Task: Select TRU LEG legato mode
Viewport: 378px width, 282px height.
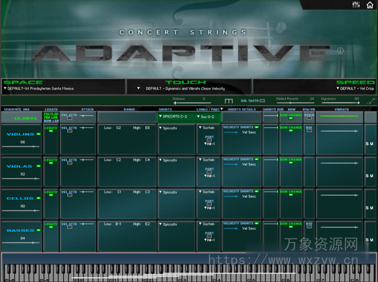Action: tap(51, 117)
